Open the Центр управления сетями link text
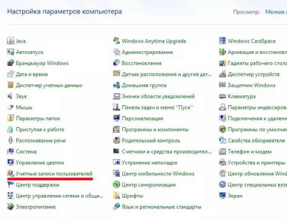Viewport: 287px width, 221px height. (x=59, y=196)
